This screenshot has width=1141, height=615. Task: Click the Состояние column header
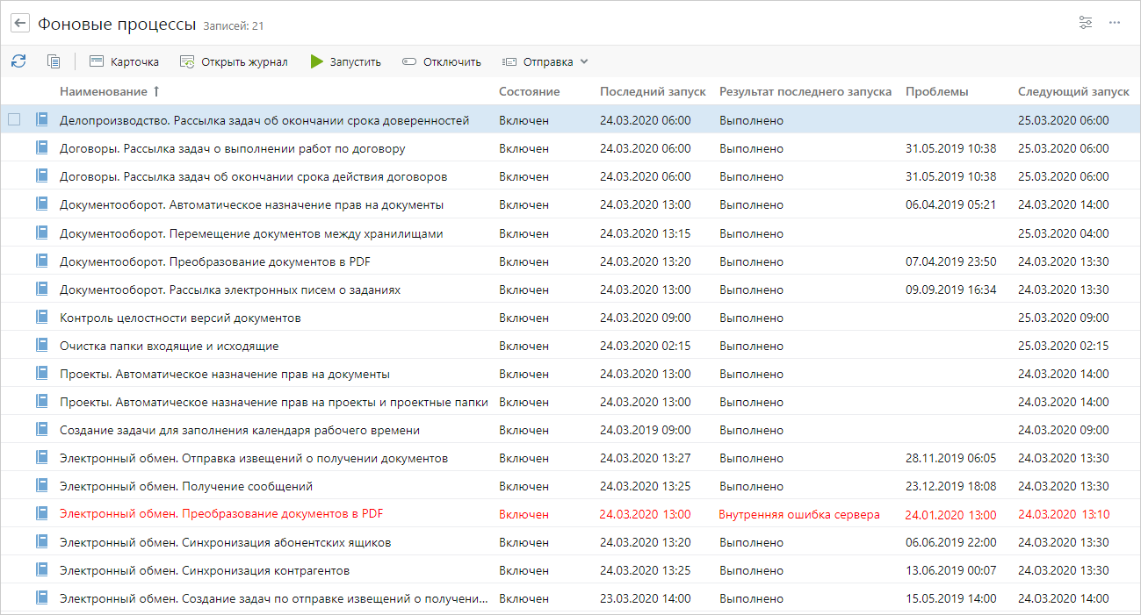point(529,91)
